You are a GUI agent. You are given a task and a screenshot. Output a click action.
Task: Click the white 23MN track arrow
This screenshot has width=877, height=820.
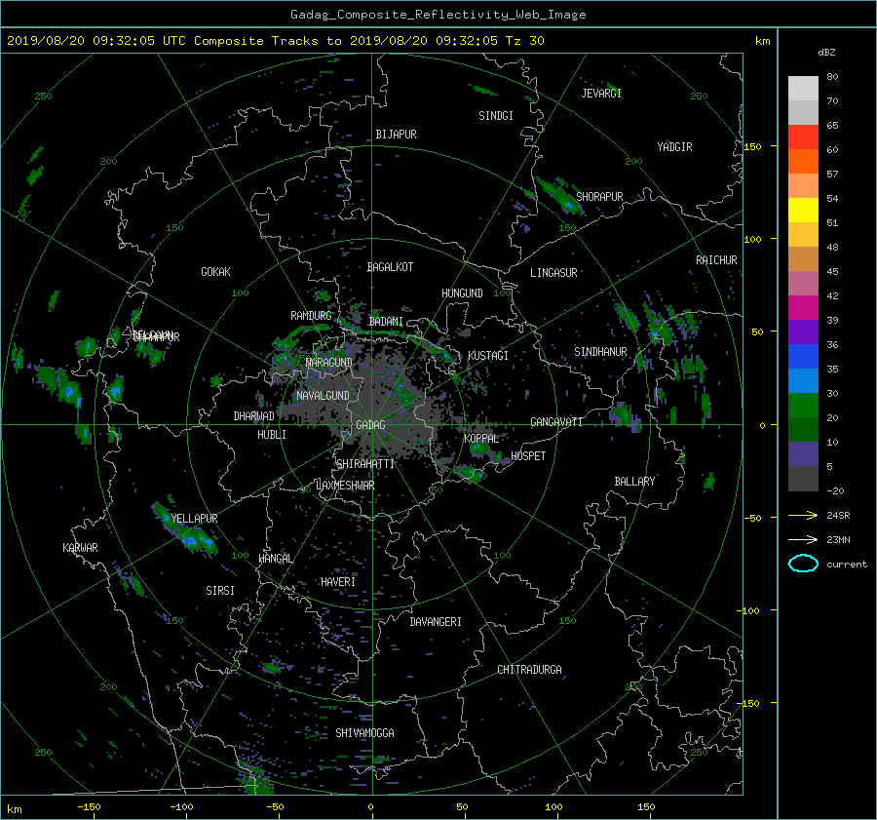tap(803, 539)
